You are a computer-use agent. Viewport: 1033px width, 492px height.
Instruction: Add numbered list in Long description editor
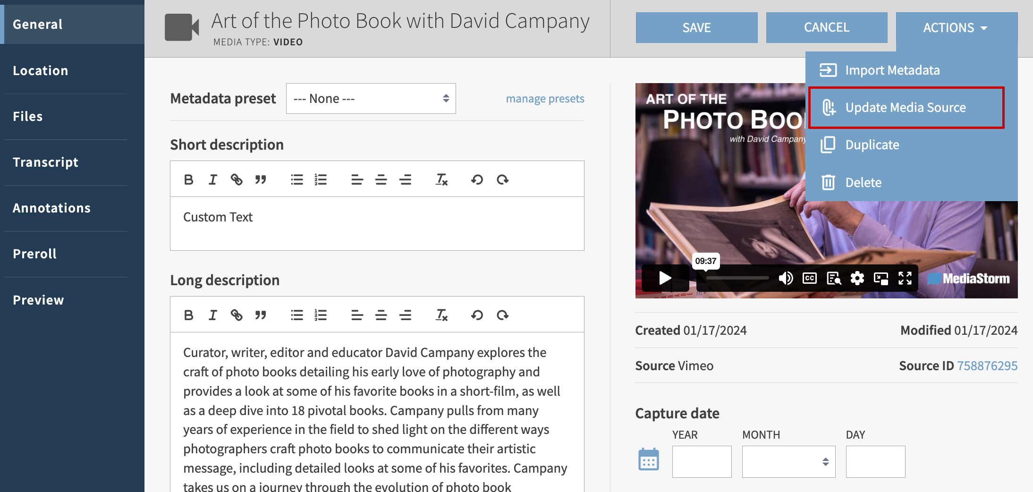pos(321,315)
